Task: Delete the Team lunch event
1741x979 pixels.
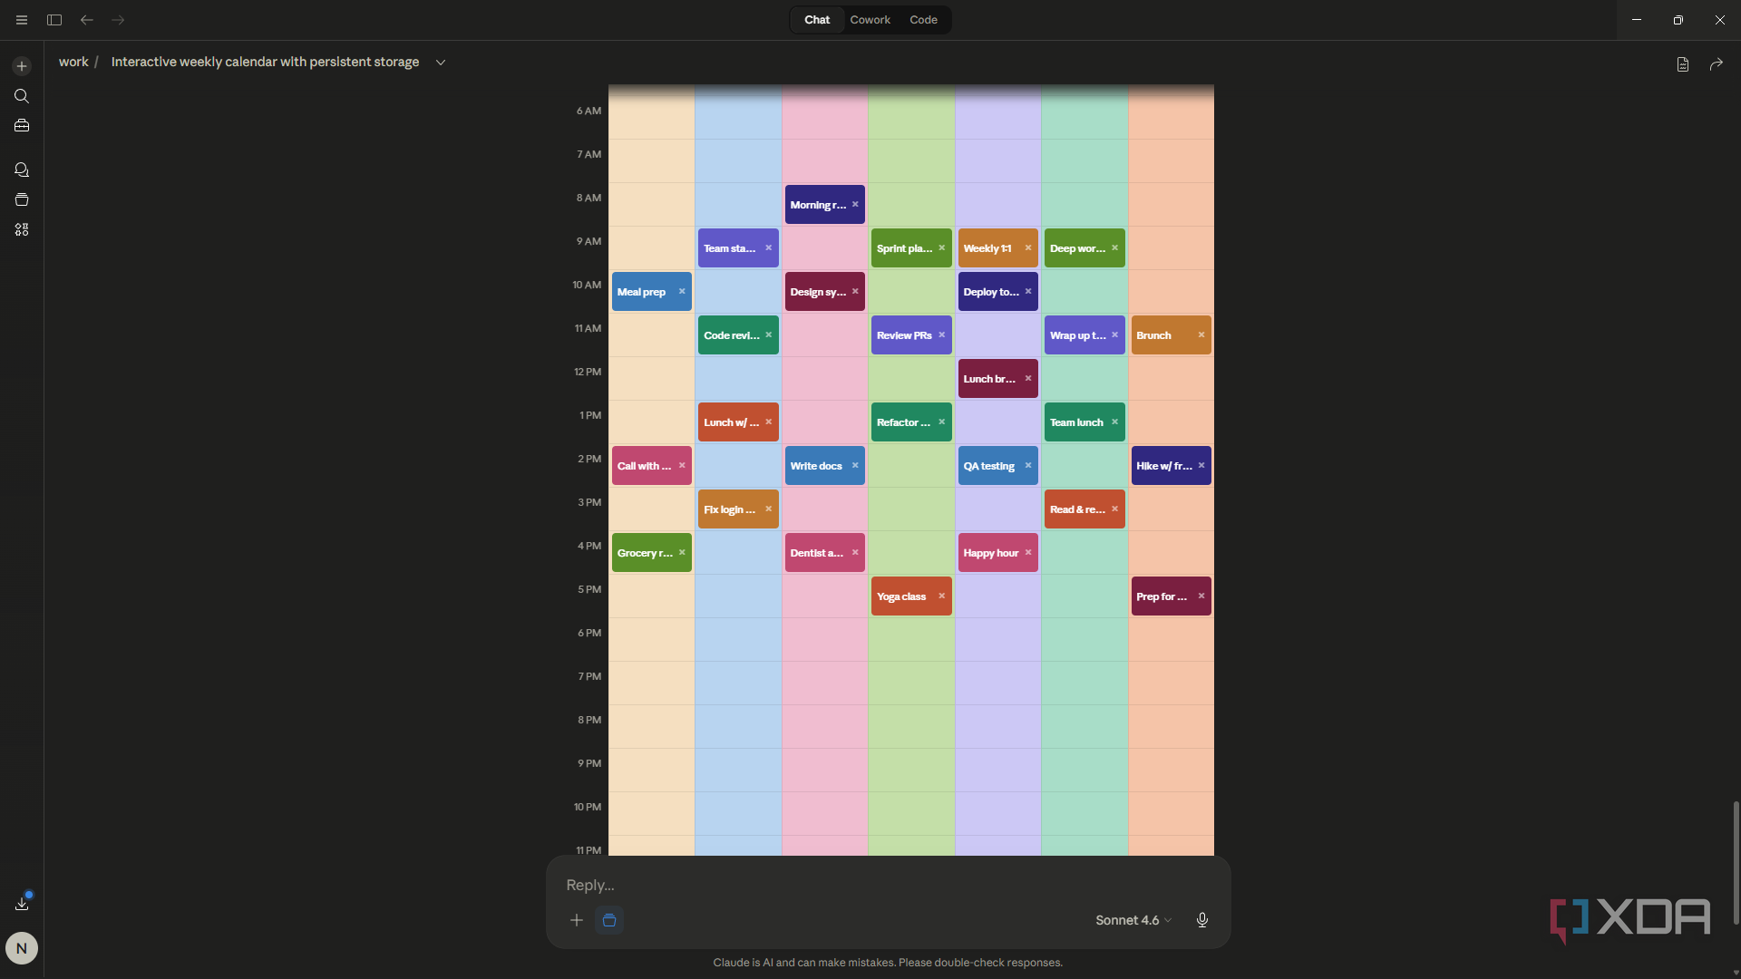Action: pyautogui.click(x=1114, y=422)
